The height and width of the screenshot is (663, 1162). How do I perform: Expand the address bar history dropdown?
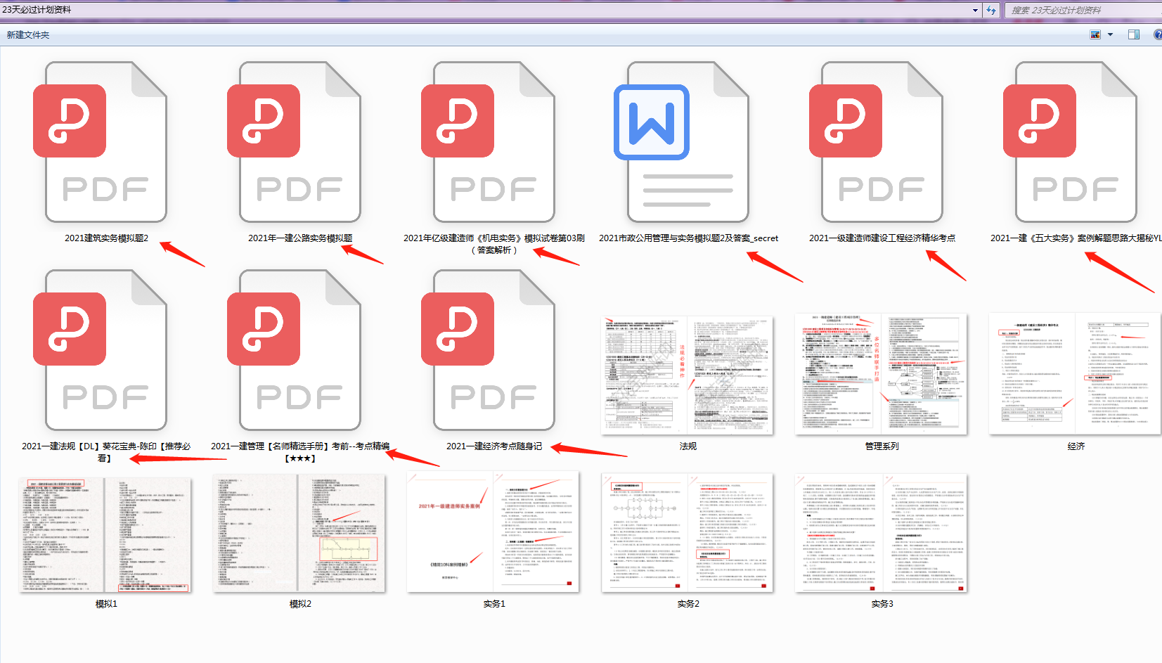tap(975, 10)
